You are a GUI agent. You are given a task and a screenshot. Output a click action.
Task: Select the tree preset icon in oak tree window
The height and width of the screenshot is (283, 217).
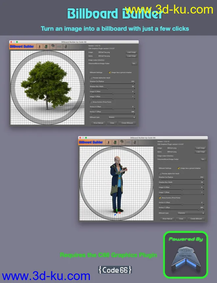[53, 47]
